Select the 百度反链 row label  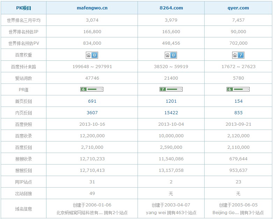tap(23, 147)
